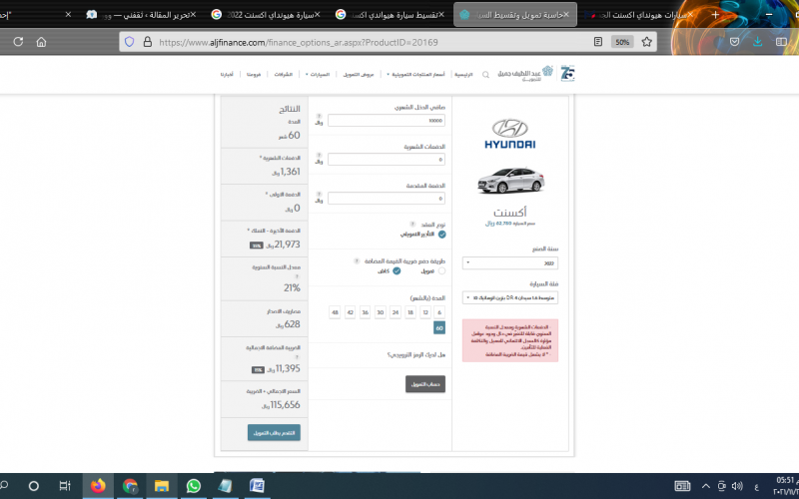This screenshot has height=499, width=799.
Task: Expand أسعار المنتجات التمويلية nav dropdown
Action: [415, 74]
